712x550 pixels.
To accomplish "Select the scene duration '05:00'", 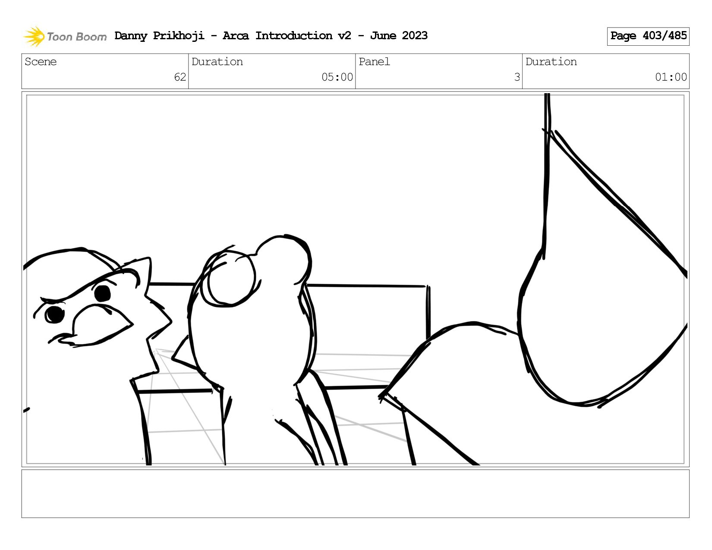I will pos(337,77).
